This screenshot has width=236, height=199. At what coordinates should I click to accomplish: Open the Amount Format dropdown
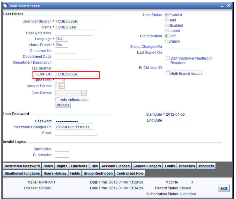[62, 86]
